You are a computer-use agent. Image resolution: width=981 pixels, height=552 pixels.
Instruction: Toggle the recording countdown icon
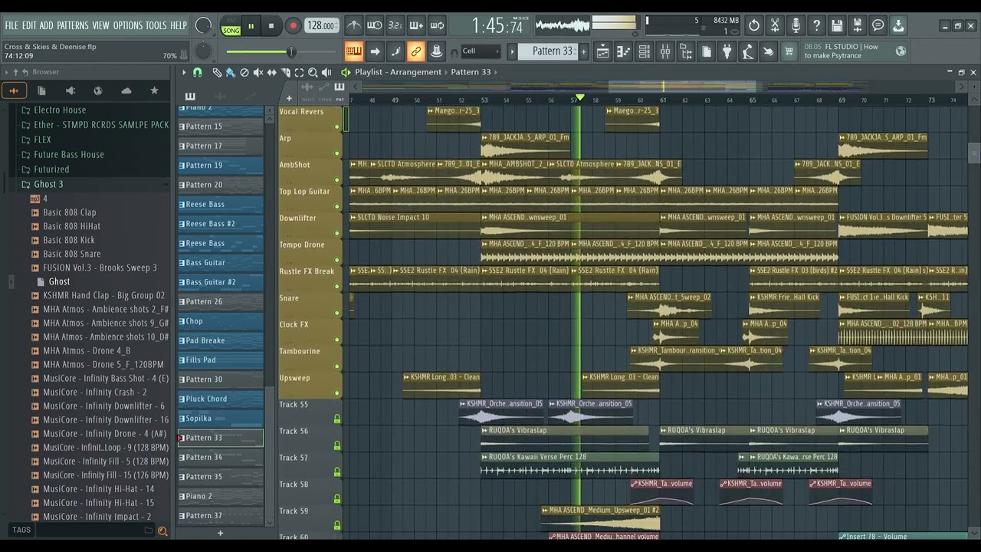click(x=395, y=25)
